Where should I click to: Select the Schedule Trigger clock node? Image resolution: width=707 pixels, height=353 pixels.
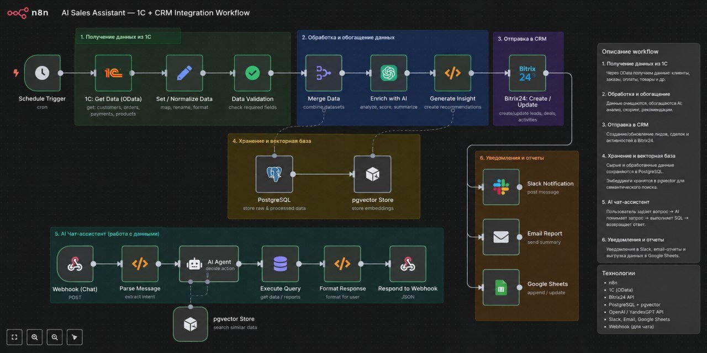(43, 73)
